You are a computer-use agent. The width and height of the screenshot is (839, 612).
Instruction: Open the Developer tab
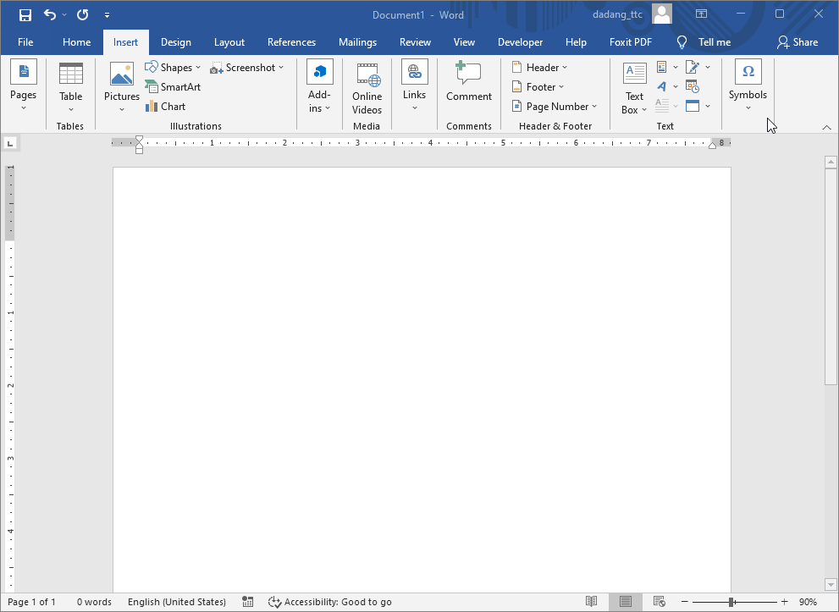(520, 41)
